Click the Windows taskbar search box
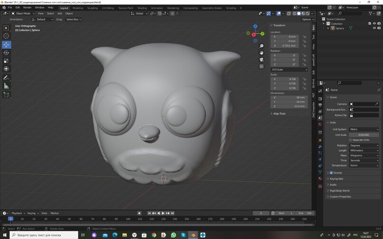The width and height of the screenshot is (383, 239). [44, 235]
